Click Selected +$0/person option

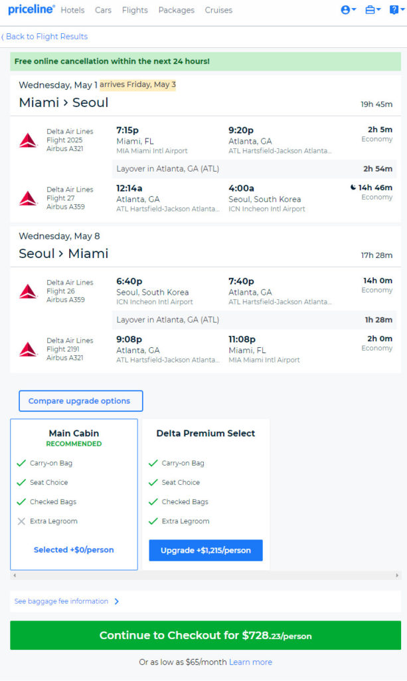click(74, 550)
